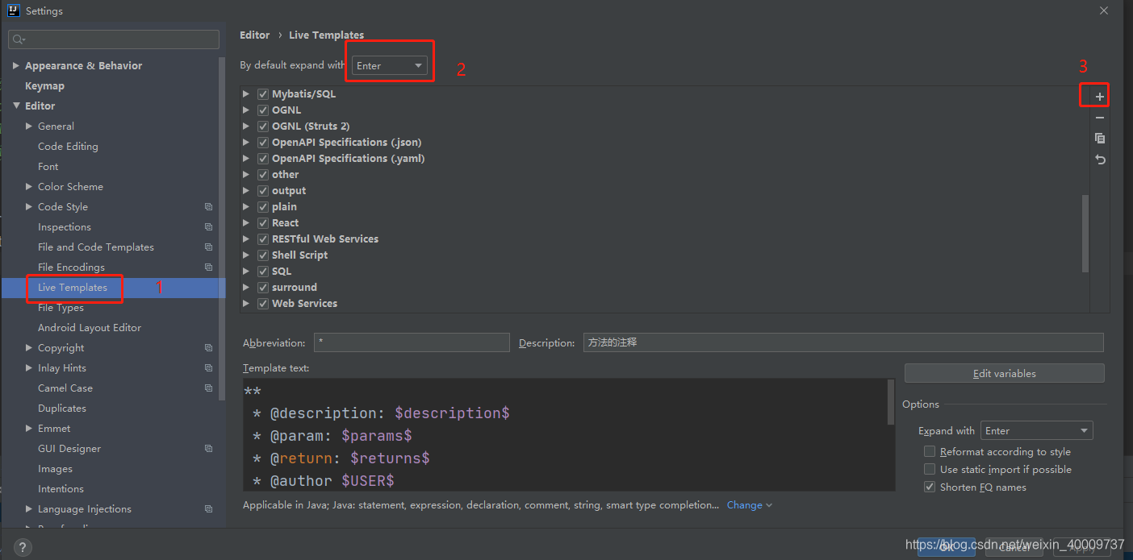
Task: Expand the output template group arrow
Action: point(246,191)
